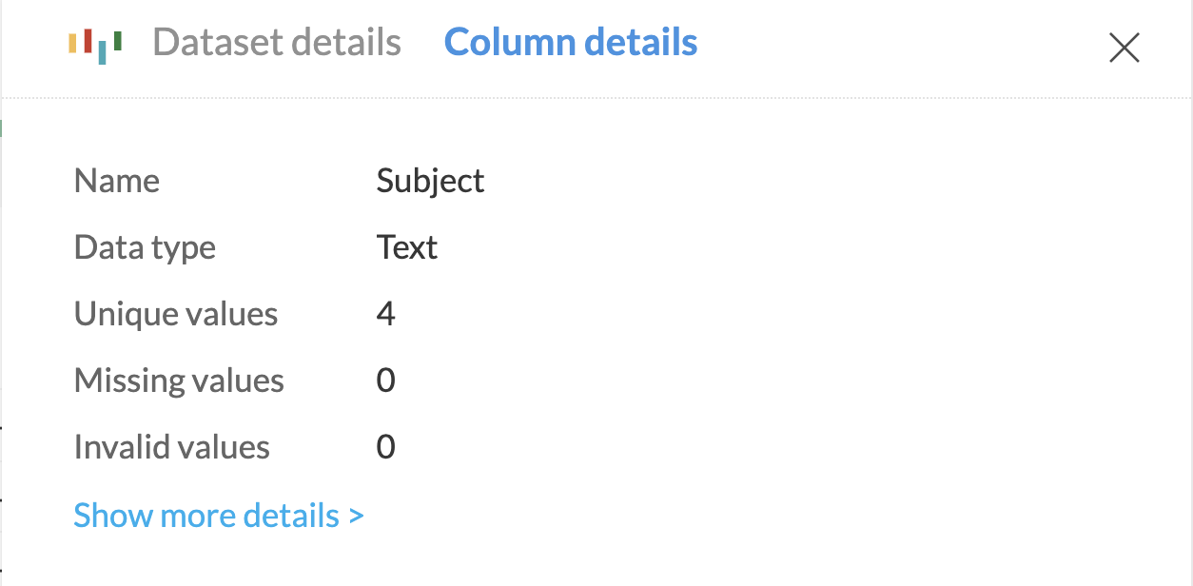Switch to the Dataset details tab
Viewport: 1193px width, 586px height.
click(x=277, y=43)
